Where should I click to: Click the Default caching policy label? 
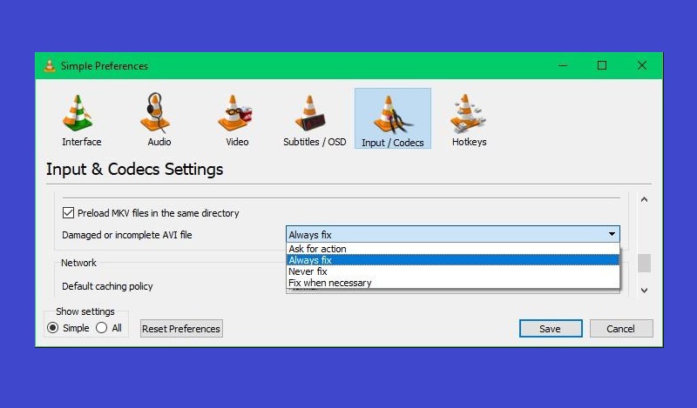click(x=107, y=286)
